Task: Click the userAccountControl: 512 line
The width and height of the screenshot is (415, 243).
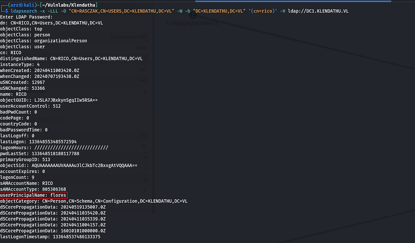Action: [x=30, y=106]
